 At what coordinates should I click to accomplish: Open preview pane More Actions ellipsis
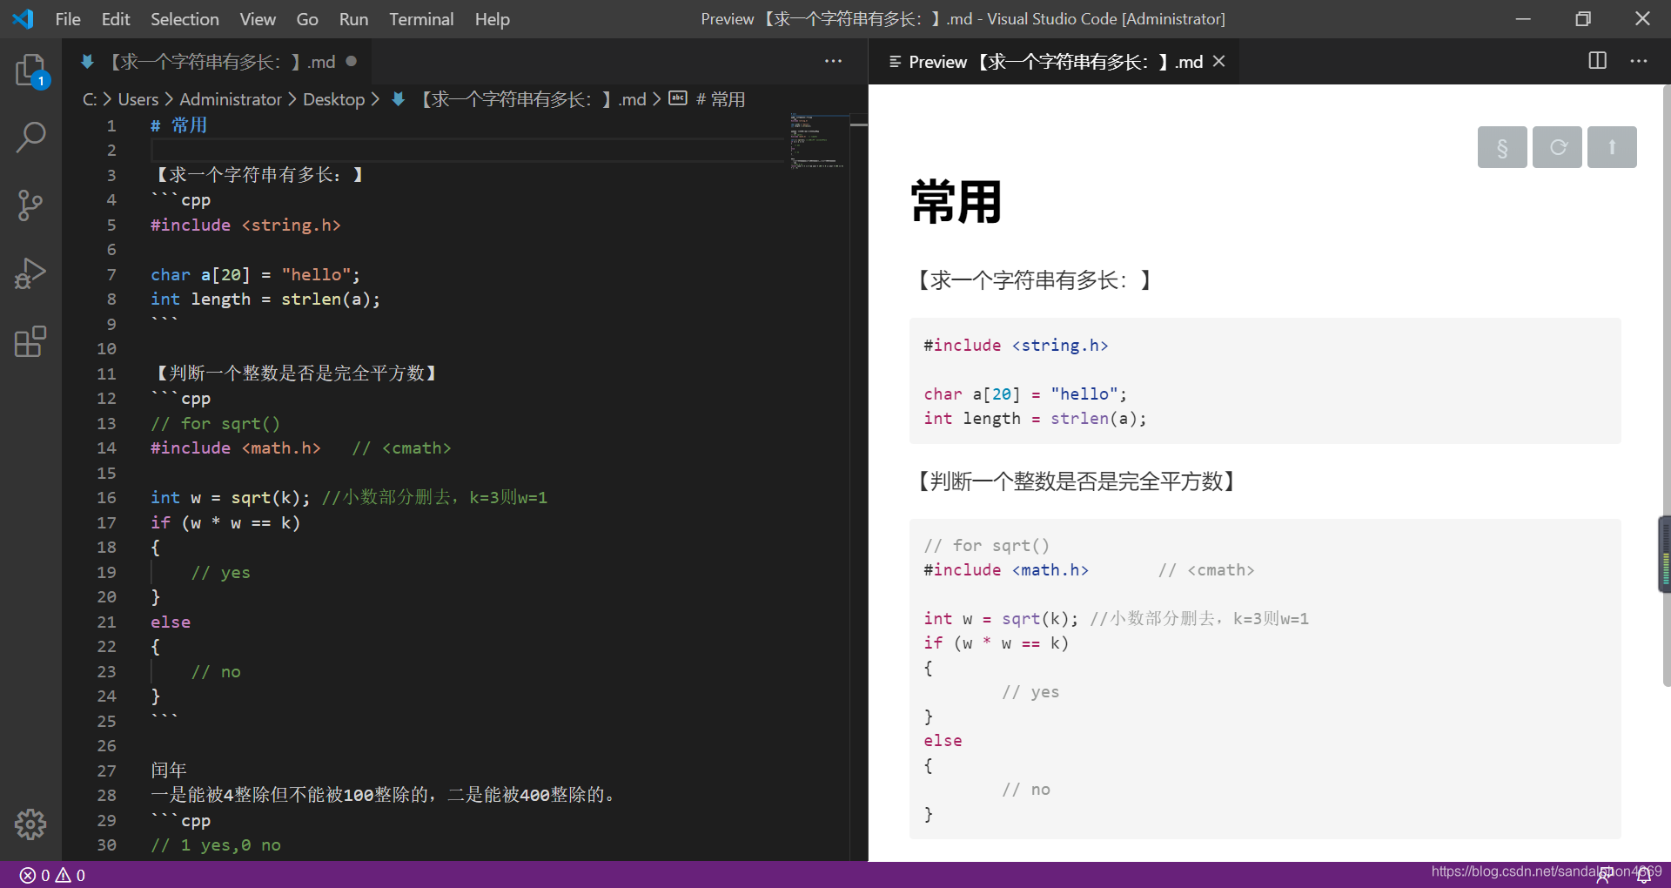1638,61
